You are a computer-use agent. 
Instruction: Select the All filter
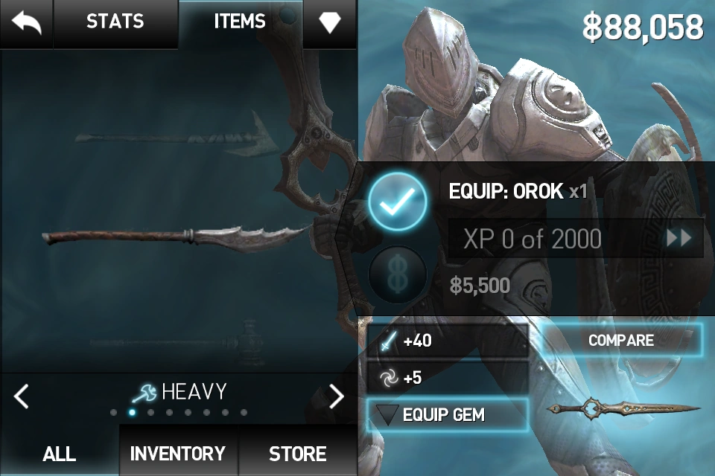(x=60, y=453)
